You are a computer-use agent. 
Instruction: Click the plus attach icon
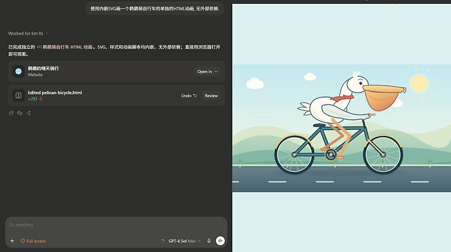[12, 241]
